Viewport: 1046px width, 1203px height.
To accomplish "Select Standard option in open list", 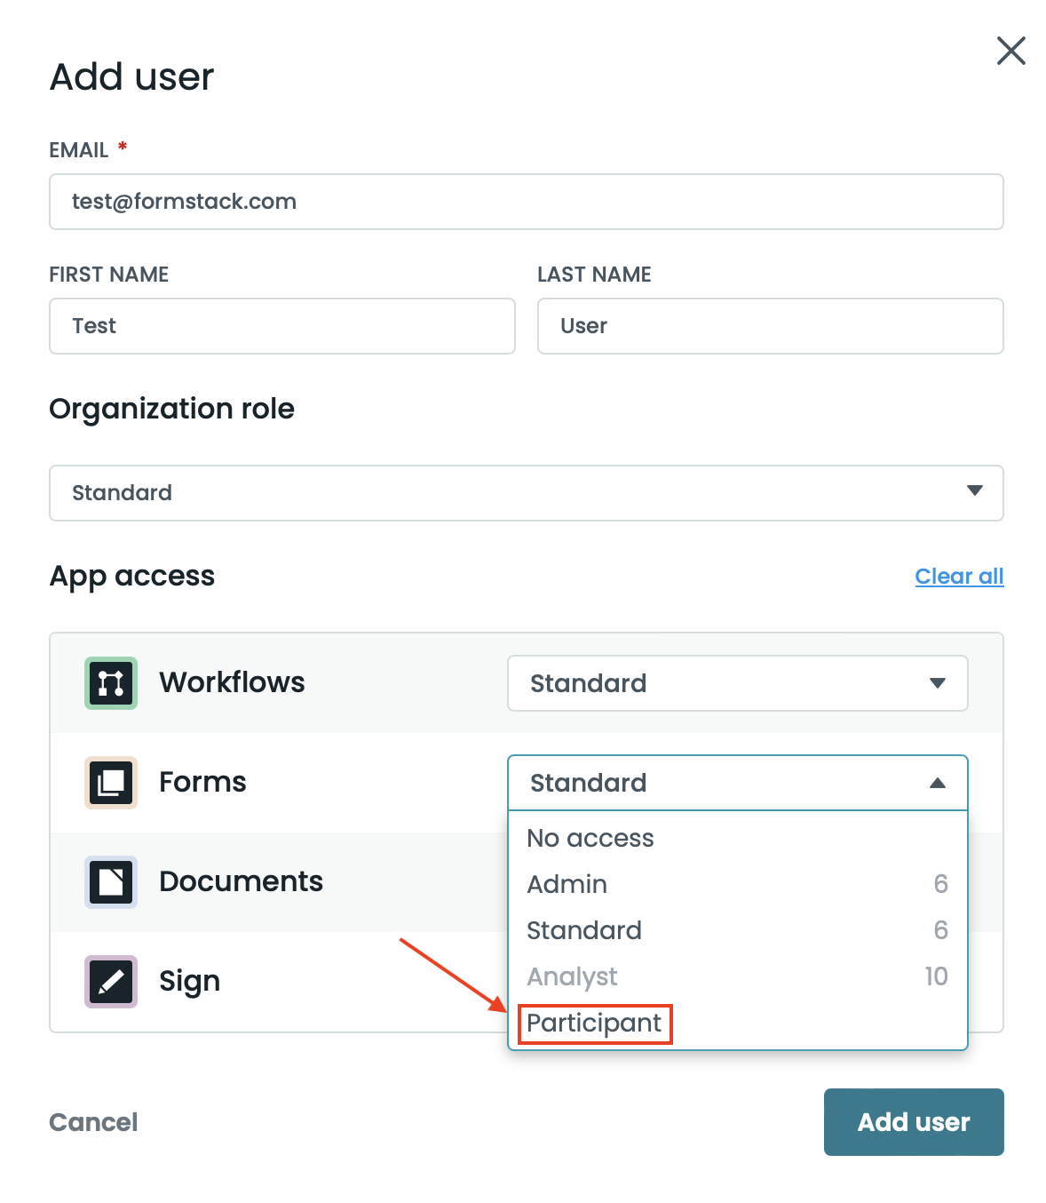I will [584, 931].
